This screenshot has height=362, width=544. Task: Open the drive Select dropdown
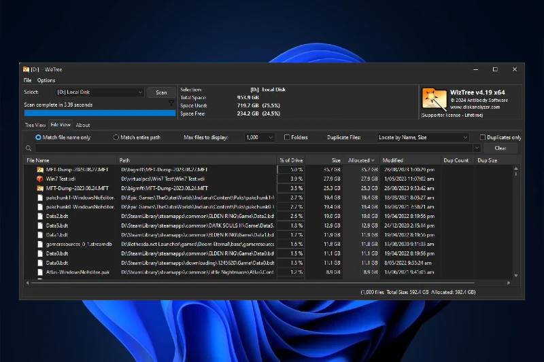click(100, 92)
